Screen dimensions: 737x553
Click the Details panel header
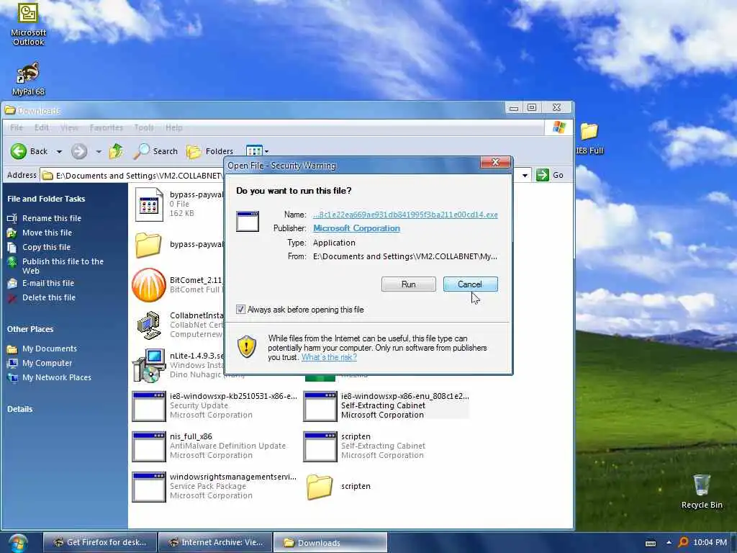click(19, 409)
